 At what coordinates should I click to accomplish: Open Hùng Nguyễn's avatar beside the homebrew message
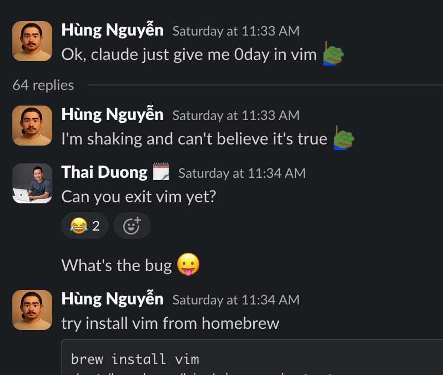32,310
